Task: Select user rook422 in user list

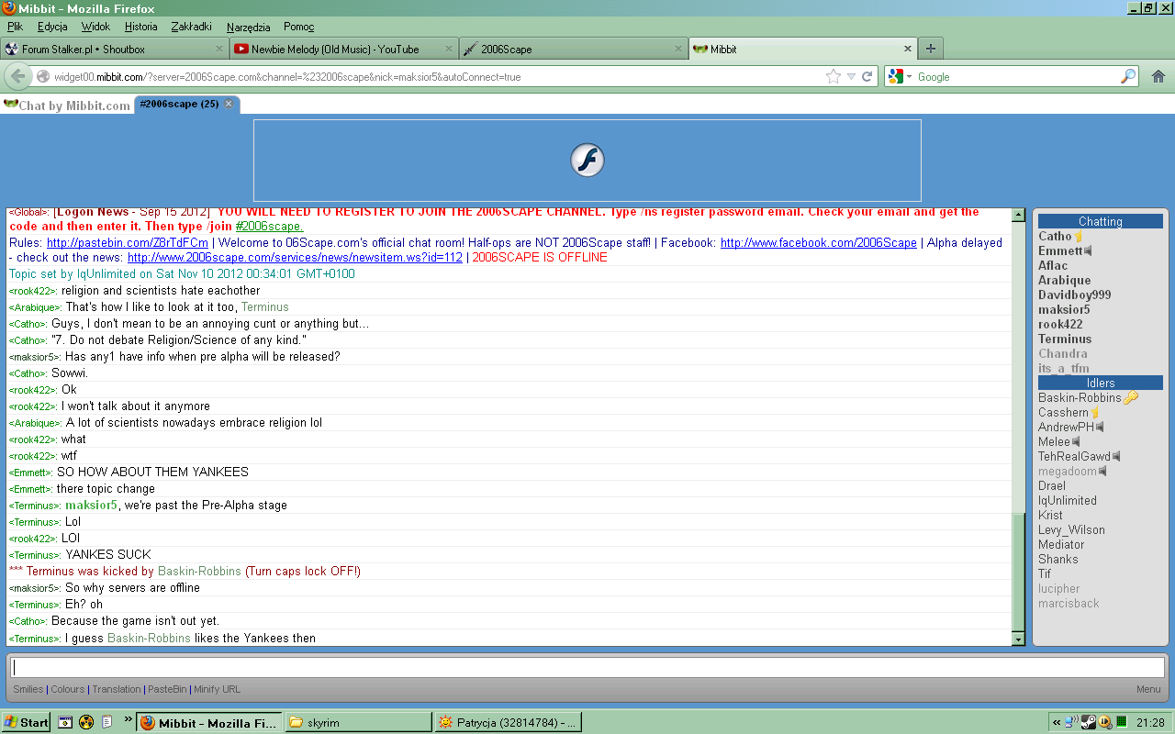Action: 1060,324
